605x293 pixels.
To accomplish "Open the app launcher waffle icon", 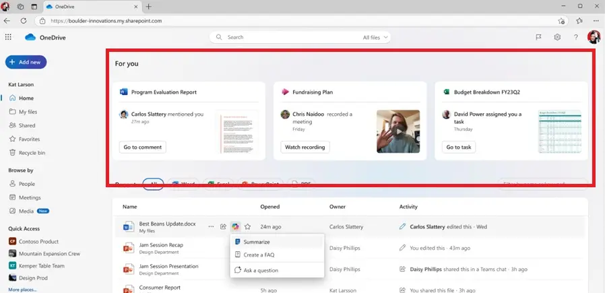I will pos(8,37).
